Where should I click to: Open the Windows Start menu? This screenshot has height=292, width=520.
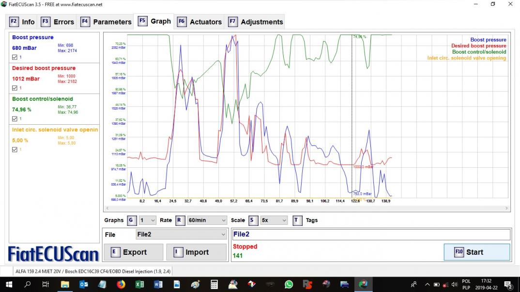pos(9,284)
